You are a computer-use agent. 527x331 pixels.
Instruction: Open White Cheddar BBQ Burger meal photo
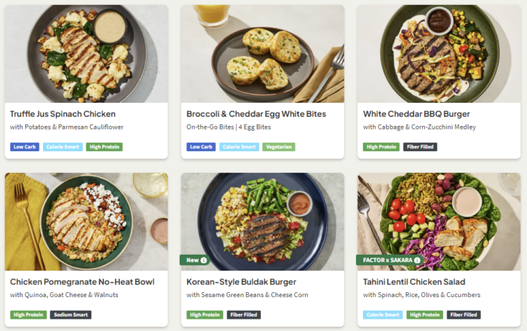pos(439,54)
